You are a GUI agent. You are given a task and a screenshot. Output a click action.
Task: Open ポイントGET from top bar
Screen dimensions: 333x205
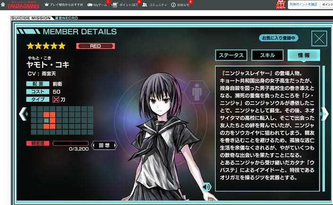tap(125, 4)
